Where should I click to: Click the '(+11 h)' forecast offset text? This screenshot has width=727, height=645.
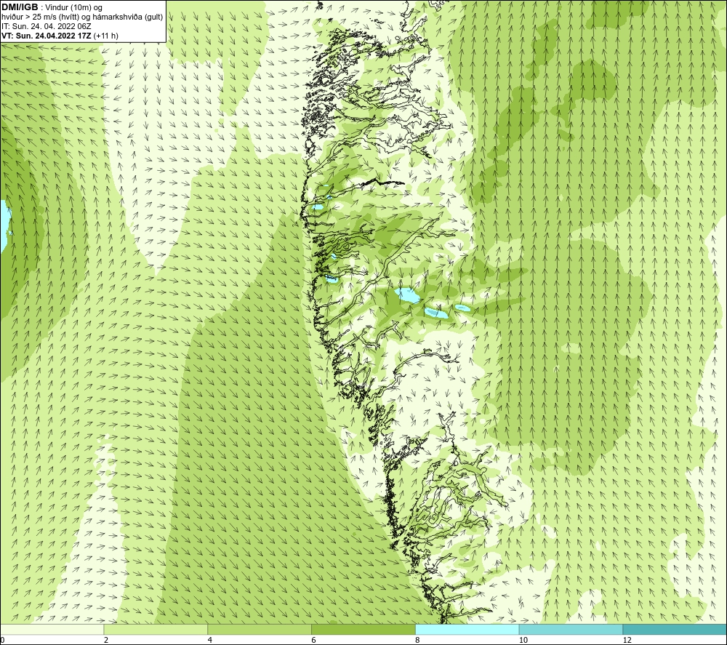pos(105,36)
